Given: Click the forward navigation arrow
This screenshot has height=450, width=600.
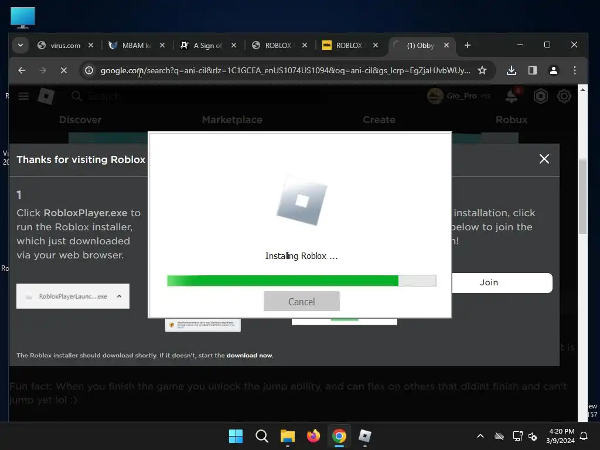Looking at the screenshot, I should [x=43, y=70].
